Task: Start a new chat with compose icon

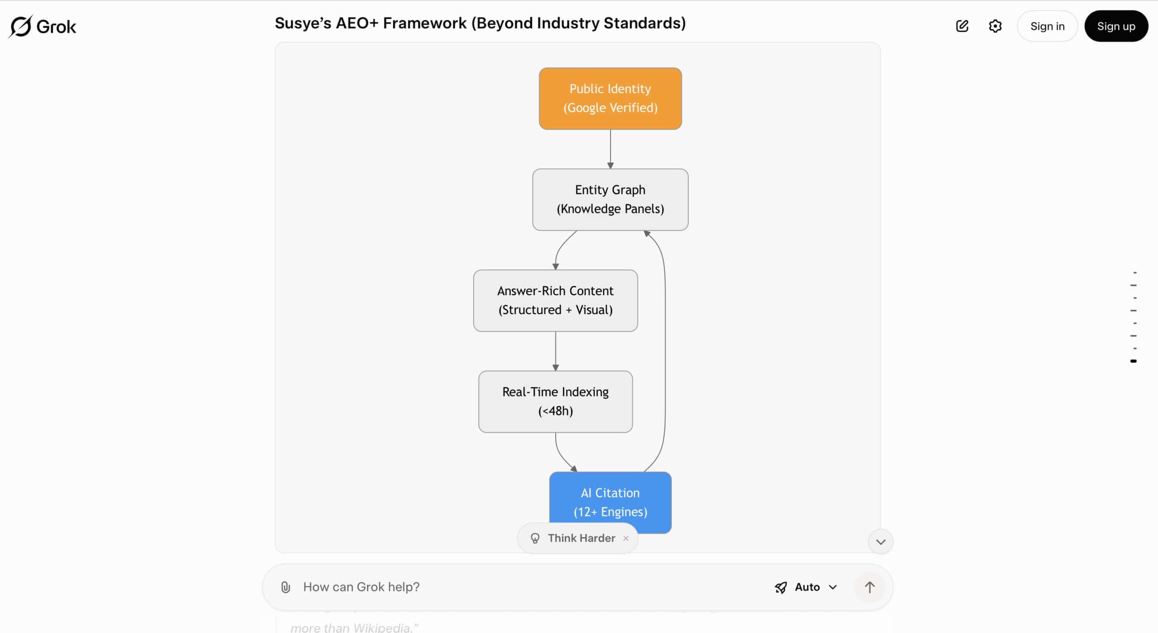Action: point(962,26)
